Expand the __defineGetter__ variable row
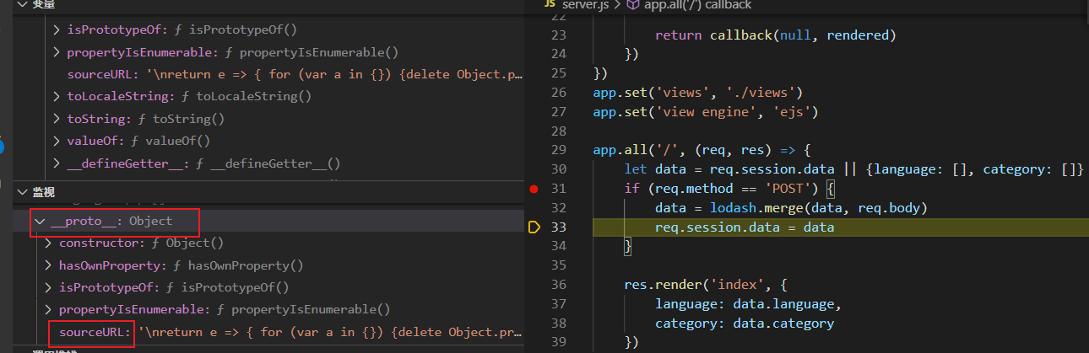 coord(57,163)
